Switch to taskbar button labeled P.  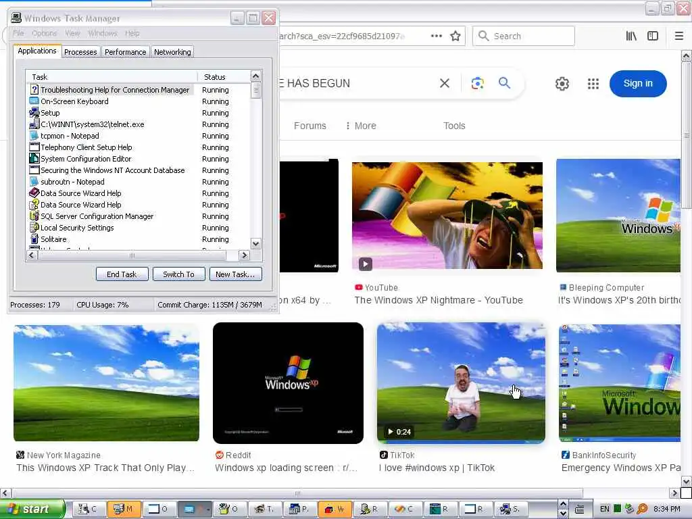point(299,509)
